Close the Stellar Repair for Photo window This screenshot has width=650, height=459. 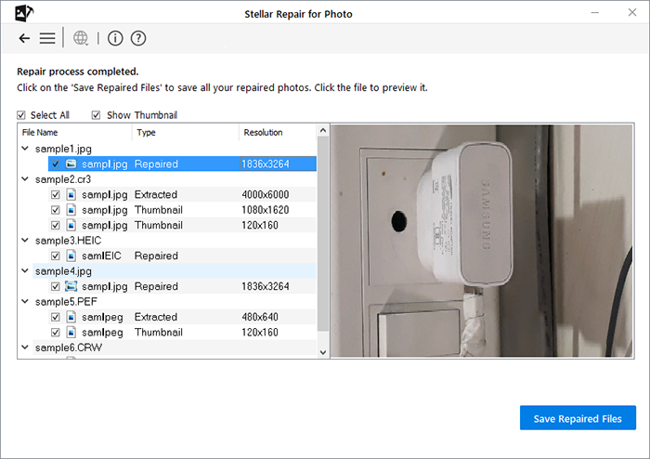(x=631, y=12)
